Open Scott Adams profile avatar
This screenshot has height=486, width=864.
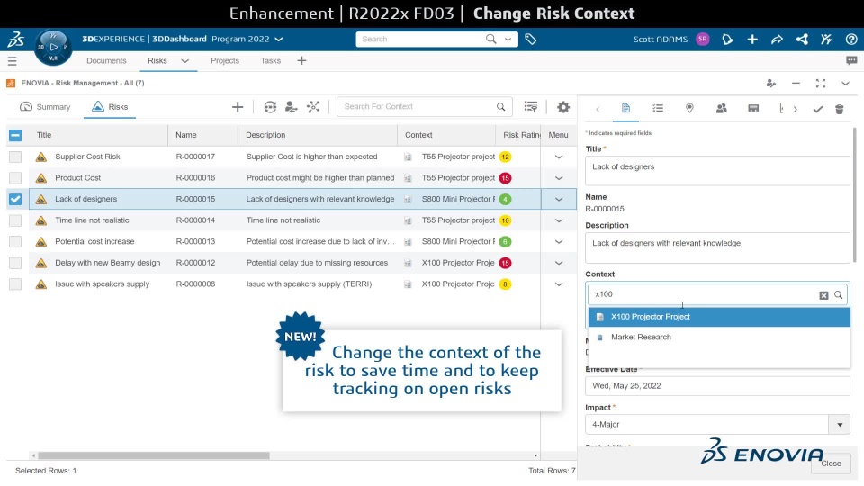(x=702, y=39)
